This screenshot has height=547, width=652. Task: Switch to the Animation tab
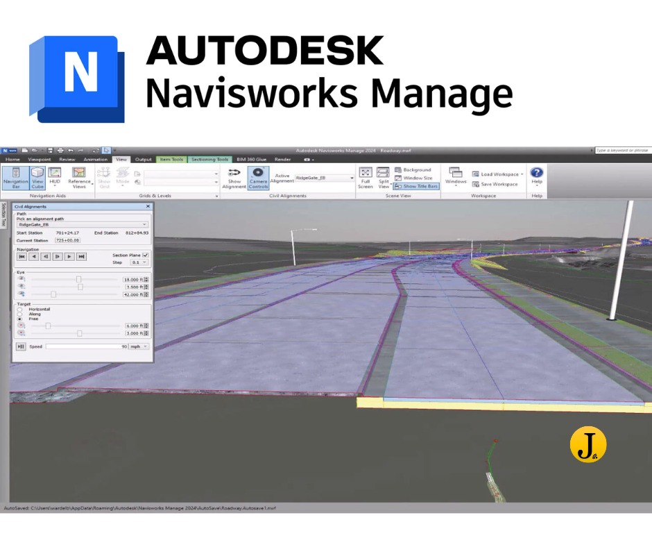pos(95,160)
